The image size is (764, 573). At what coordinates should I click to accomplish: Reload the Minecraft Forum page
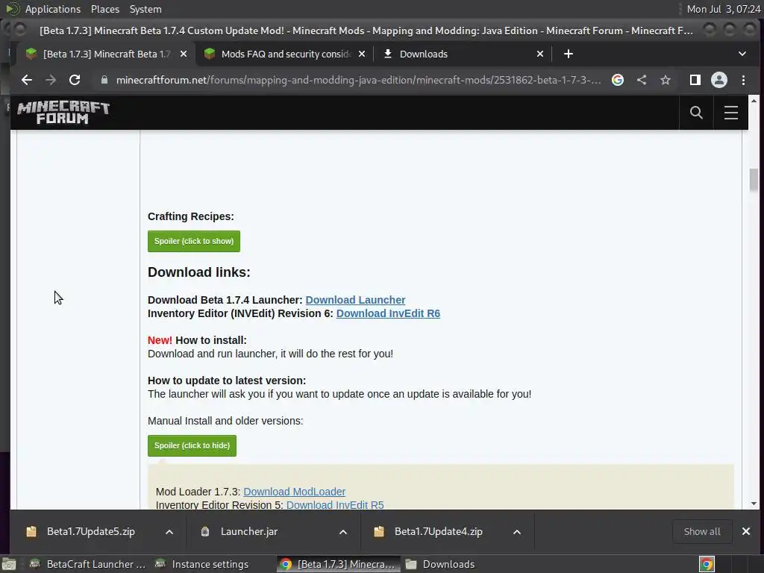(x=75, y=80)
